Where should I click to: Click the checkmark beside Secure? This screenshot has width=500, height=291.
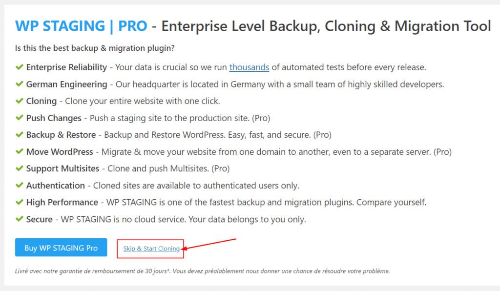click(20, 219)
